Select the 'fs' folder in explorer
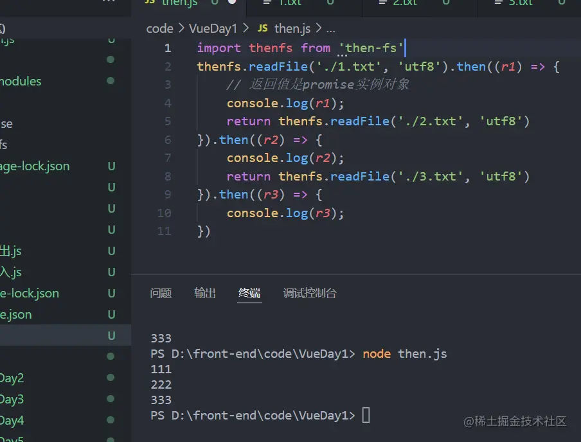The image size is (581, 442). tap(4, 145)
